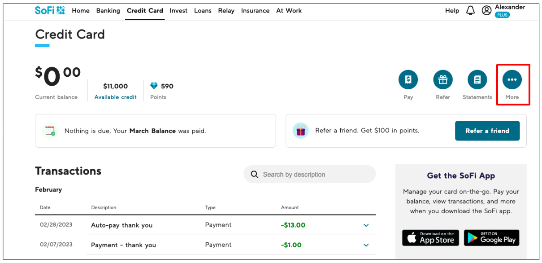542x263 pixels.
Task: Tap the Get it on Google Play badge
Action: pos(491,237)
